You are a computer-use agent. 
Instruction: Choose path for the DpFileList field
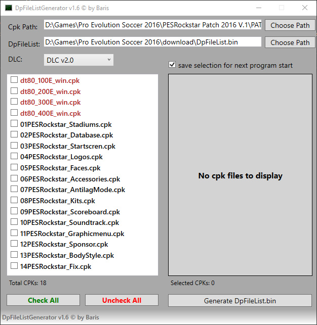point(290,42)
